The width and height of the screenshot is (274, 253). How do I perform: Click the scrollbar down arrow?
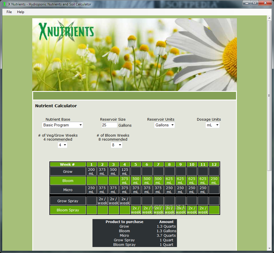click(x=269, y=248)
